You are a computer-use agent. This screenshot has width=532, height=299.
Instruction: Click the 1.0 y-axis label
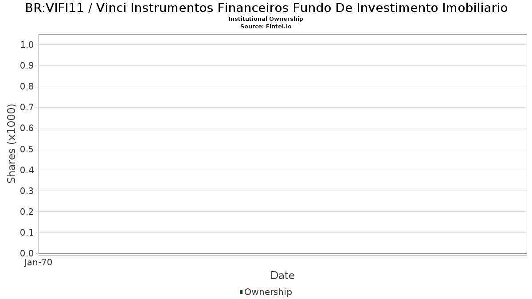click(27, 45)
